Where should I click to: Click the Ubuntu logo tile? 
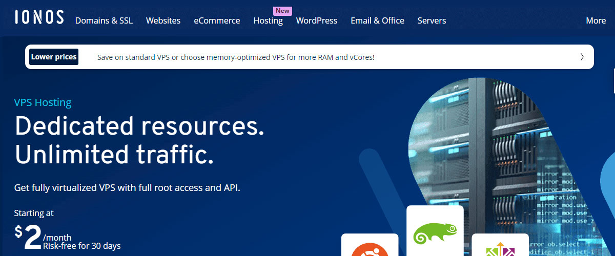370,245
